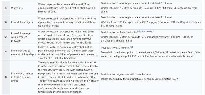
Task: Select the row header cell '6K'
Action: [x=6, y=37]
